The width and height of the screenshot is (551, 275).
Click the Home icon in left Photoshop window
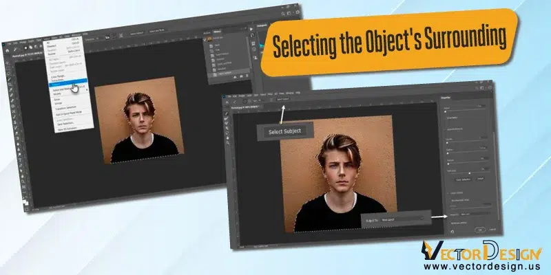[8, 50]
